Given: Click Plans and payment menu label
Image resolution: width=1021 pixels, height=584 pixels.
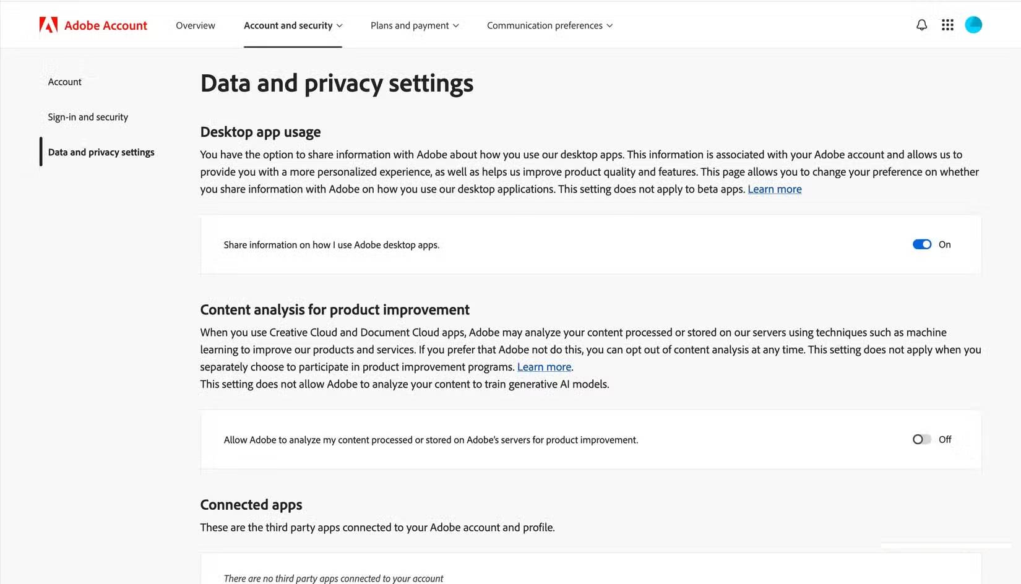Looking at the screenshot, I should (410, 25).
